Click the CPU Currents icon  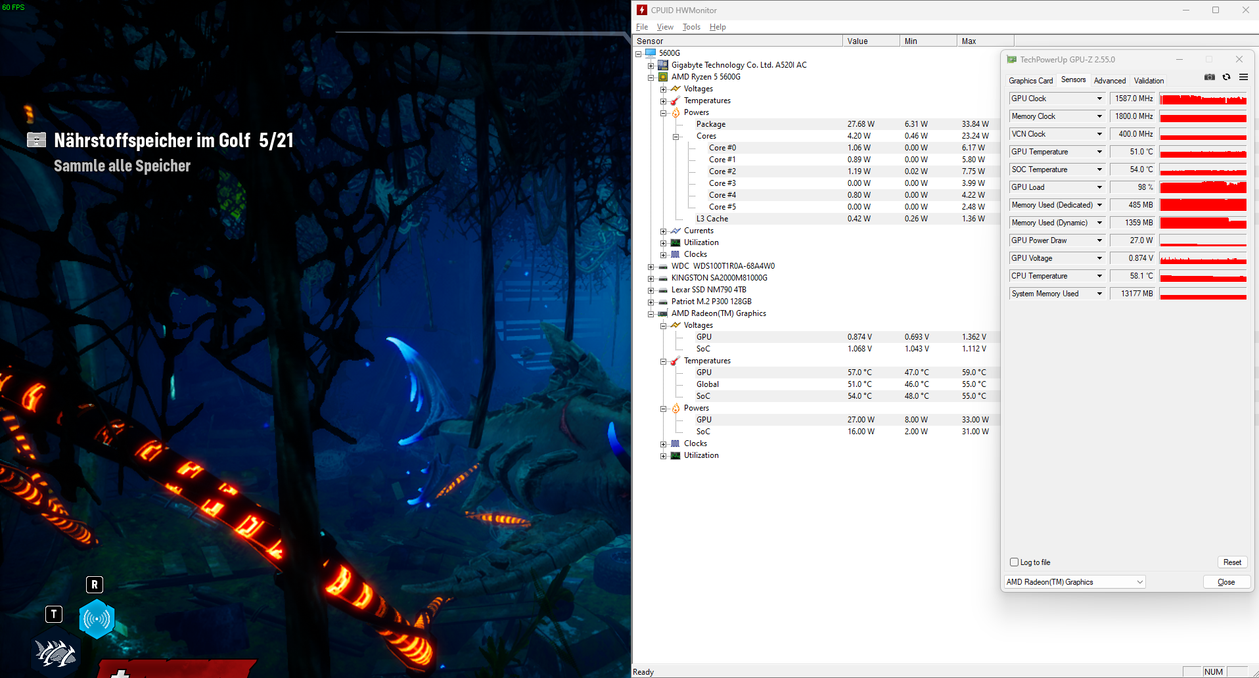click(x=675, y=231)
